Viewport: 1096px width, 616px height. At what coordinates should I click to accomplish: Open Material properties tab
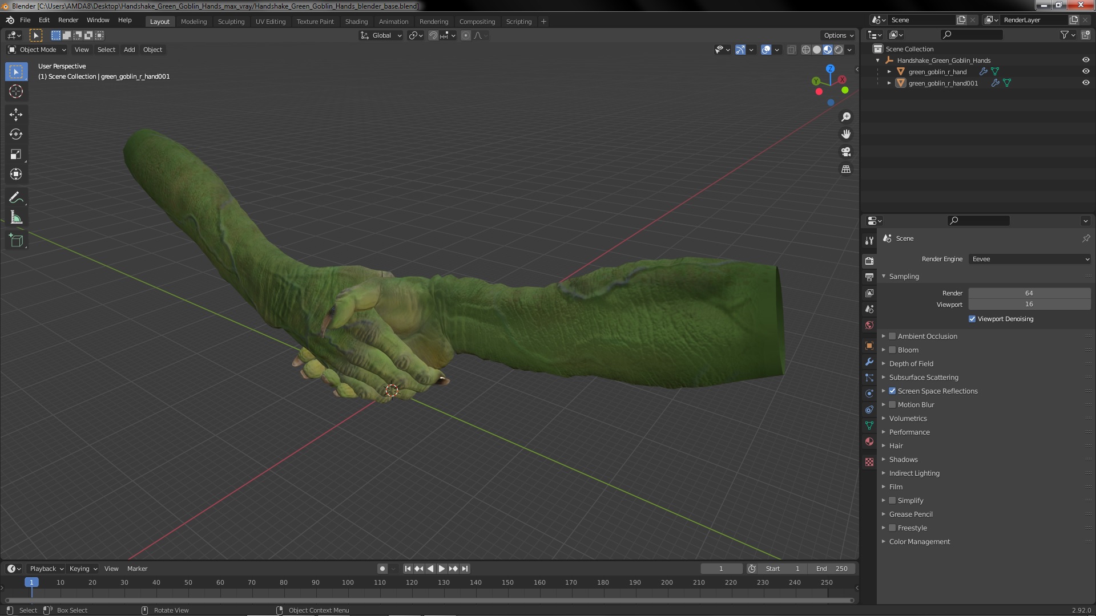[x=869, y=441]
